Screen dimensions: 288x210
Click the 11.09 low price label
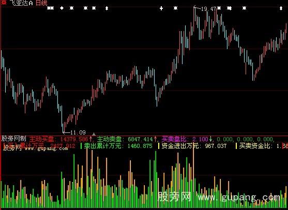click(x=78, y=132)
